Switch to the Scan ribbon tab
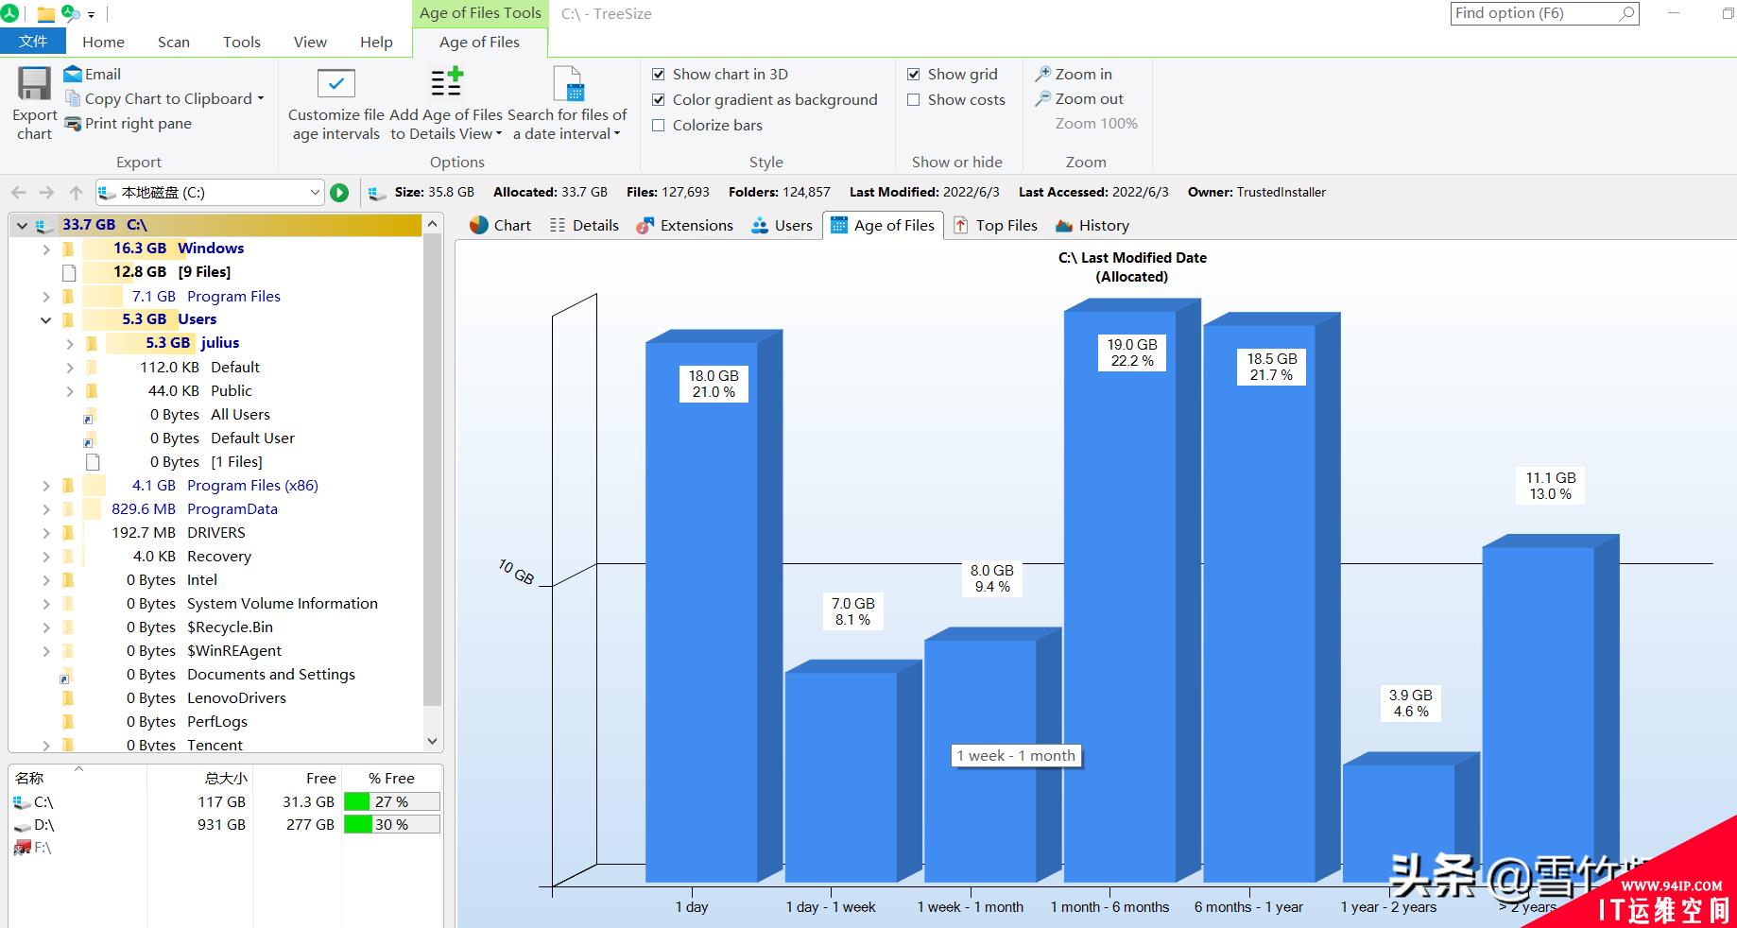This screenshot has height=928, width=1737. pyautogui.click(x=174, y=42)
